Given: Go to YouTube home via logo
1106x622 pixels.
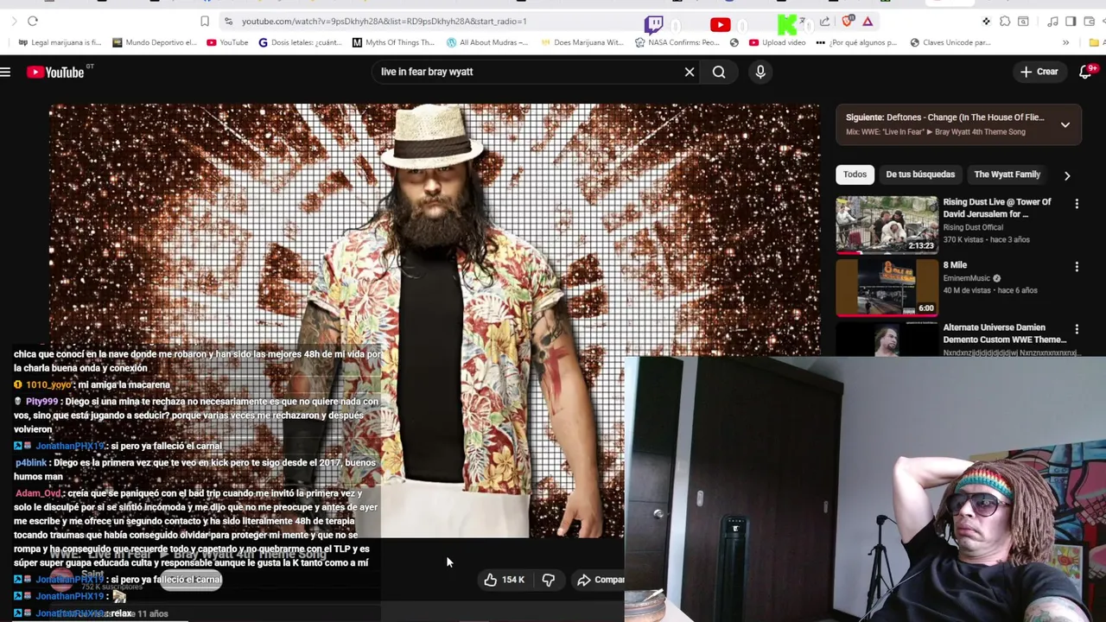Looking at the screenshot, I should (55, 73).
